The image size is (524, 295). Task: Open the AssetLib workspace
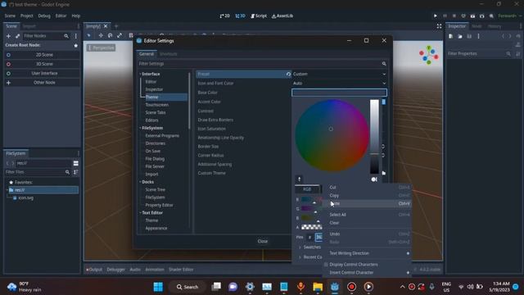click(282, 16)
